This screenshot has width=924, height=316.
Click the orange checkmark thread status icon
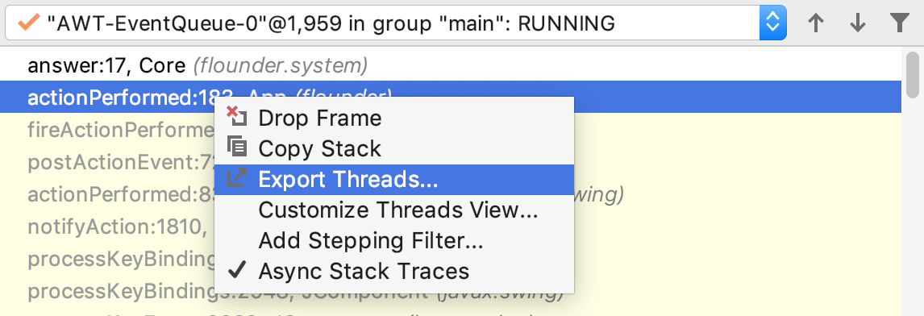point(28,23)
